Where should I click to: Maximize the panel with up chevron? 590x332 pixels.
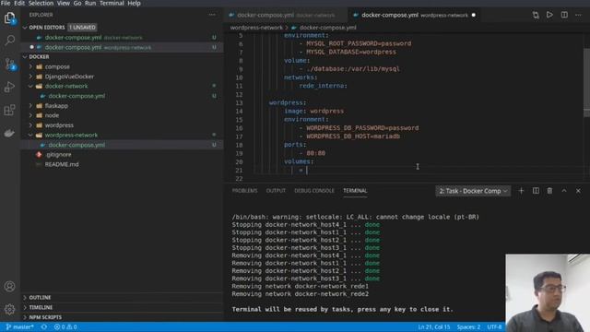tap(564, 191)
